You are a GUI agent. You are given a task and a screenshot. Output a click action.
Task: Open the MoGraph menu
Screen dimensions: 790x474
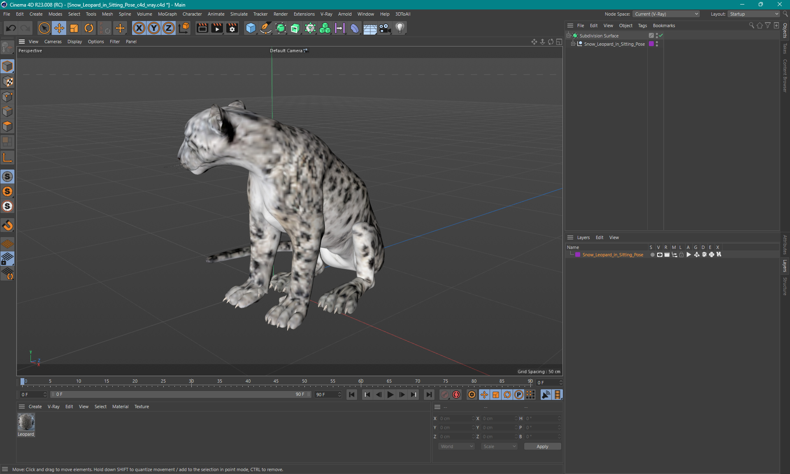coord(167,14)
